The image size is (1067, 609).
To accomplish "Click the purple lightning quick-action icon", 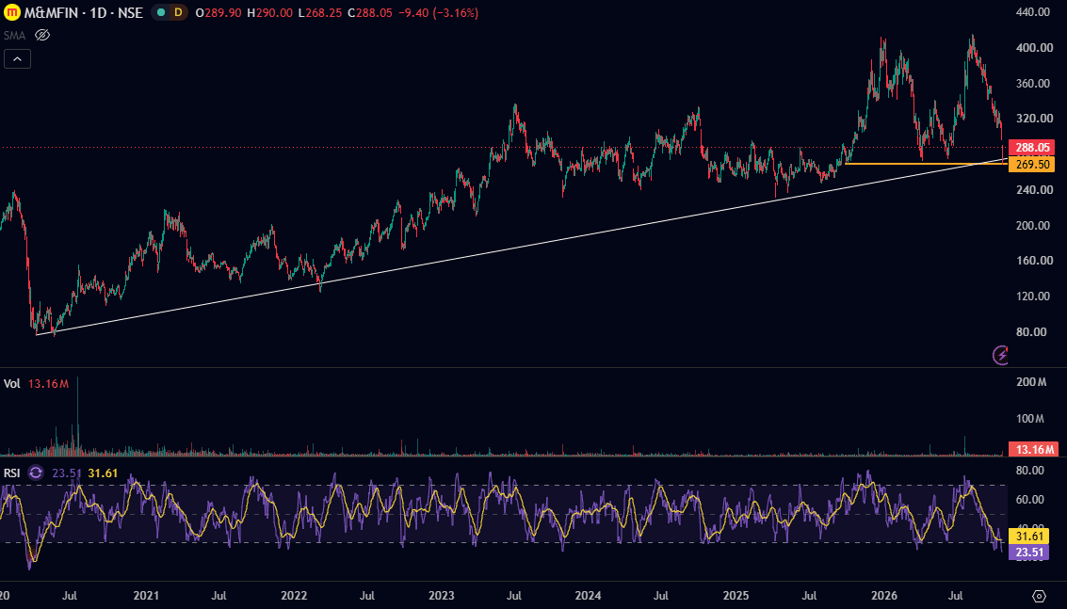I will (x=1000, y=355).
